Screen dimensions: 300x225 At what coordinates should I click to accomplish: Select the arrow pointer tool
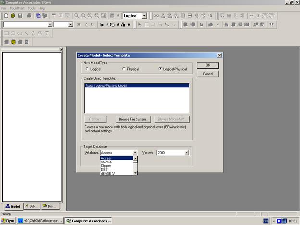[140, 25]
